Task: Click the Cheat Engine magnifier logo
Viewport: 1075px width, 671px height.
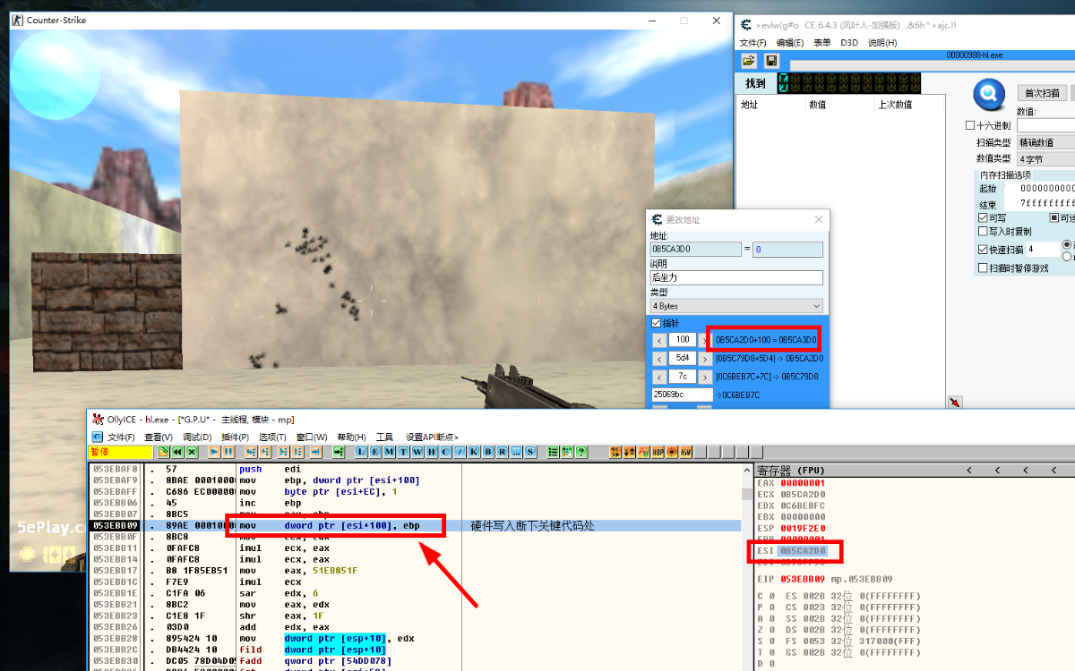Action: click(989, 93)
